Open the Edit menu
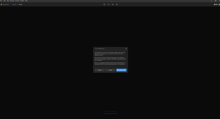 [4, 1]
